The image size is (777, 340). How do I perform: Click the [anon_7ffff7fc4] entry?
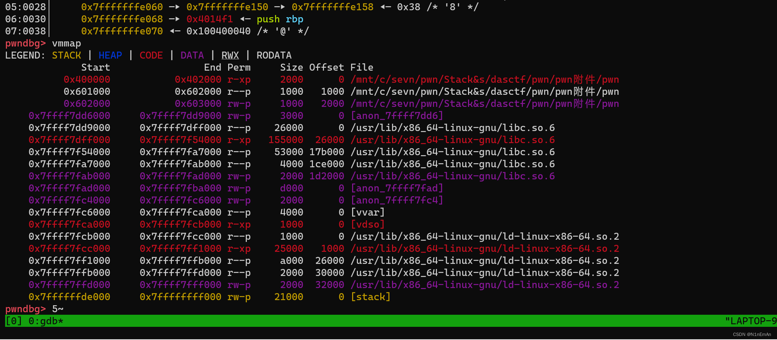click(397, 200)
